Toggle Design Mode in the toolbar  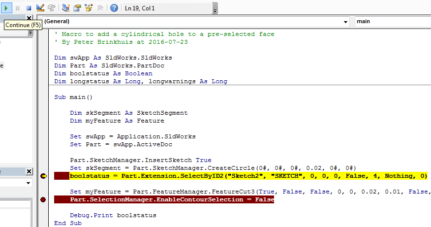[40, 8]
